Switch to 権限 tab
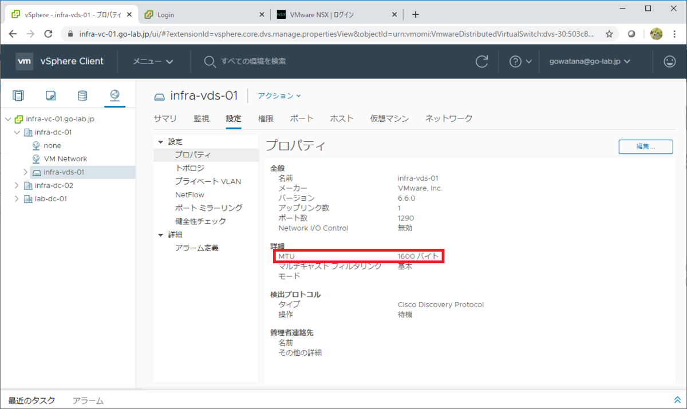 click(266, 118)
